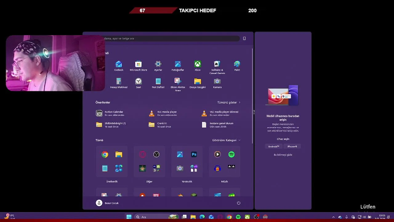
Task: Open the Fotoğraflar app
Action: click(x=178, y=66)
